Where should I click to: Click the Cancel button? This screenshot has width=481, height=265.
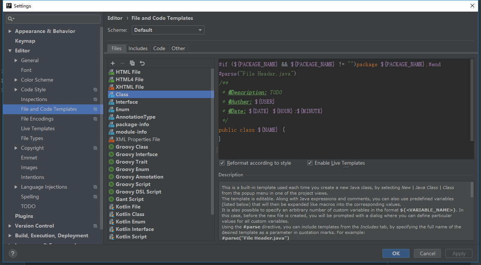(427, 253)
